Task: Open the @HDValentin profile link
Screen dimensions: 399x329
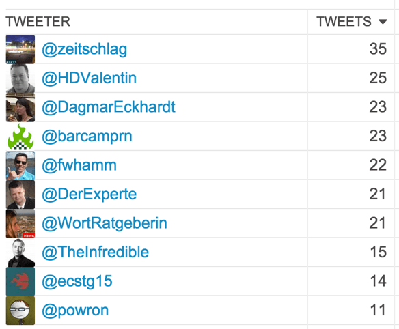Action: point(89,78)
